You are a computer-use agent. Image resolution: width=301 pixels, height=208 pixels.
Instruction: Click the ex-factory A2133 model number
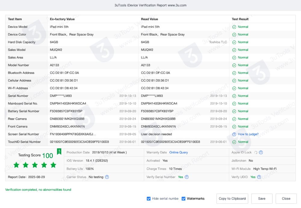click(x=54, y=65)
